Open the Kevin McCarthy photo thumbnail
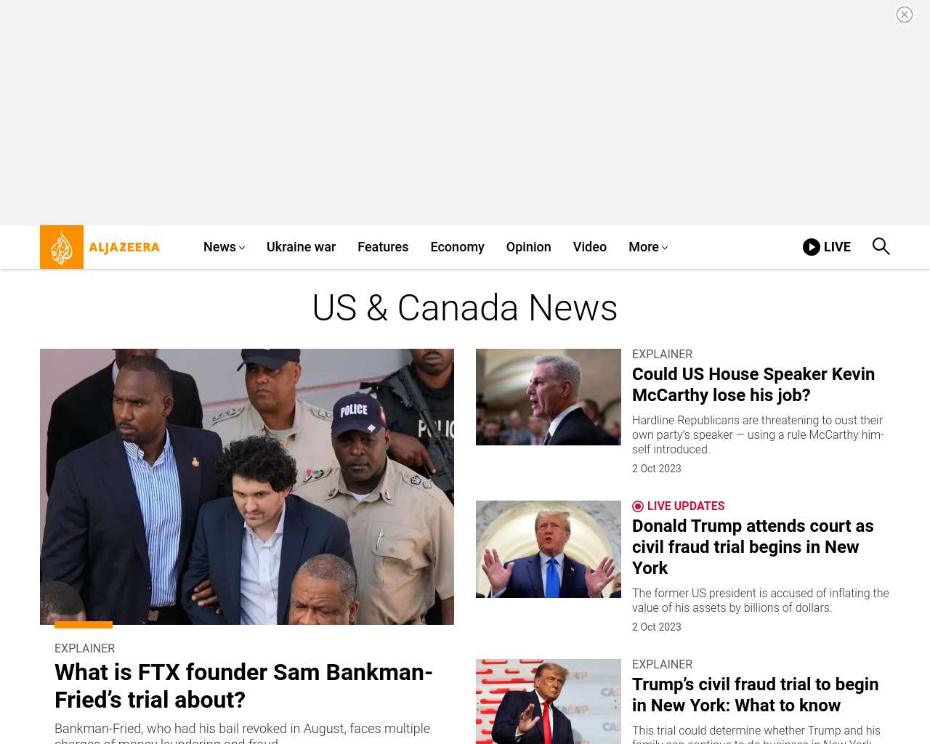This screenshot has width=930, height=744. (x=549, y=397)
